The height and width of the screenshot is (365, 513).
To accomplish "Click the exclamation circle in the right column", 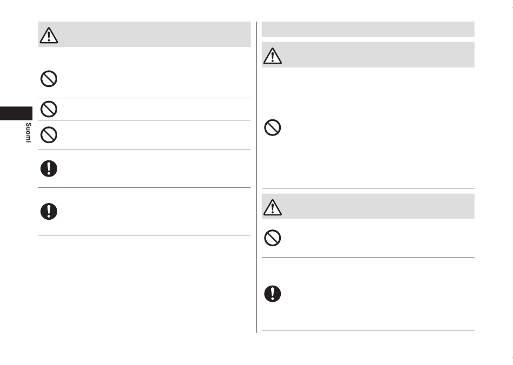I will [273, 293].
